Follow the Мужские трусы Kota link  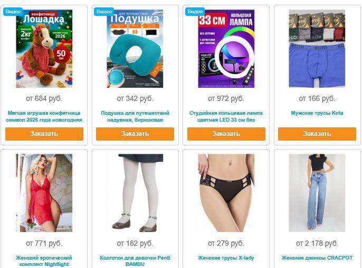[x=317, y=113]
